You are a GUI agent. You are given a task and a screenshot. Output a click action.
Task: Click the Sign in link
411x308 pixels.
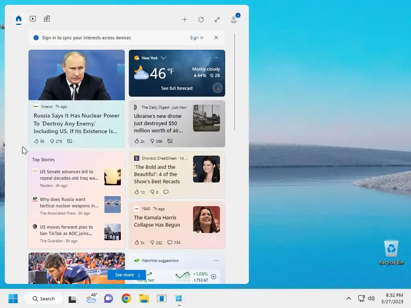(197, 38)
